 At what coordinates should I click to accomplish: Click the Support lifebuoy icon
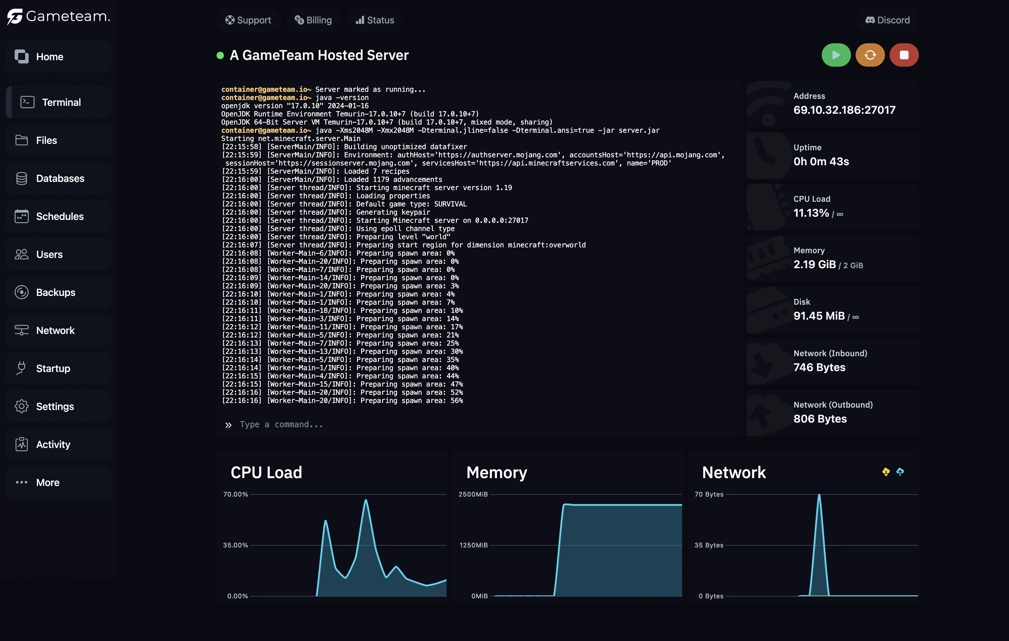pyautogui.click(x=230, y=20)
